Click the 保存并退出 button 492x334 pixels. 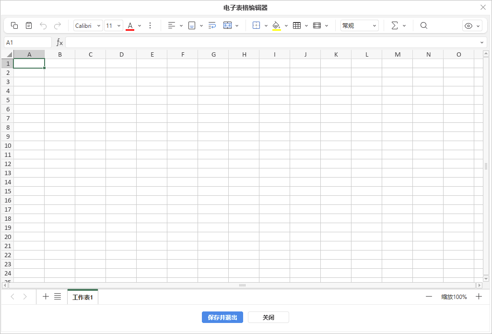pyautogui.click(x=223, y=317)
